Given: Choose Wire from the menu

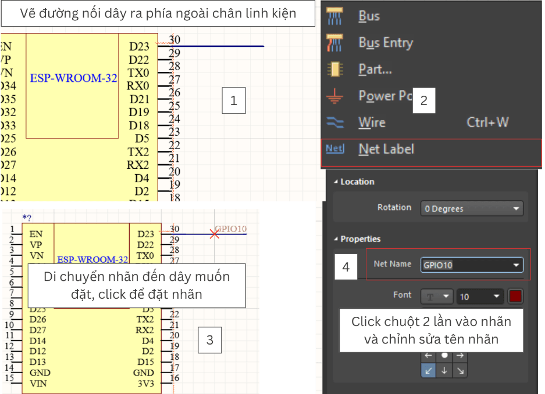Looking at the screenshot, I should (x=372, y=122).
